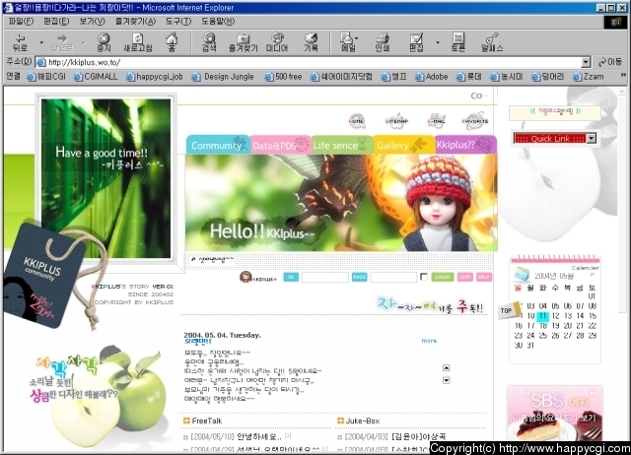Click the FreeTalk section heading

click(x=207, y=421)
